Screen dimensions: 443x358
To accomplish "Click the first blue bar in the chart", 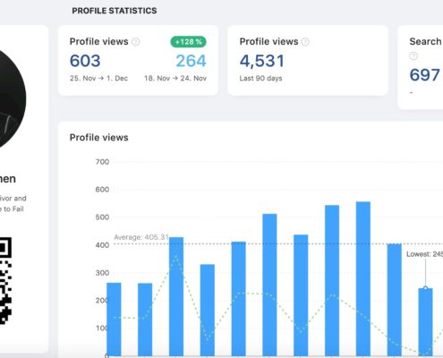I will (x=114, y=320).
